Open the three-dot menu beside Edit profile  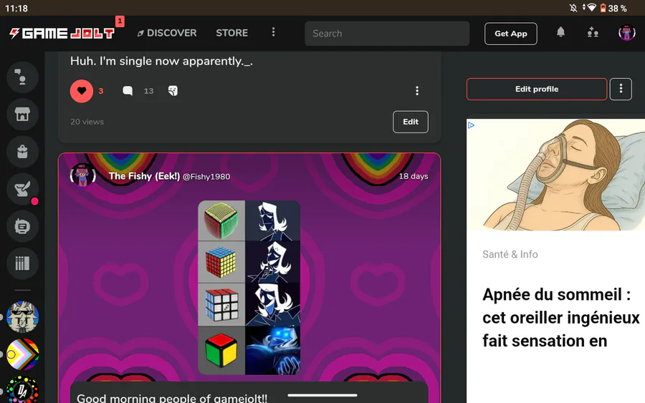[x=621, y=89]
